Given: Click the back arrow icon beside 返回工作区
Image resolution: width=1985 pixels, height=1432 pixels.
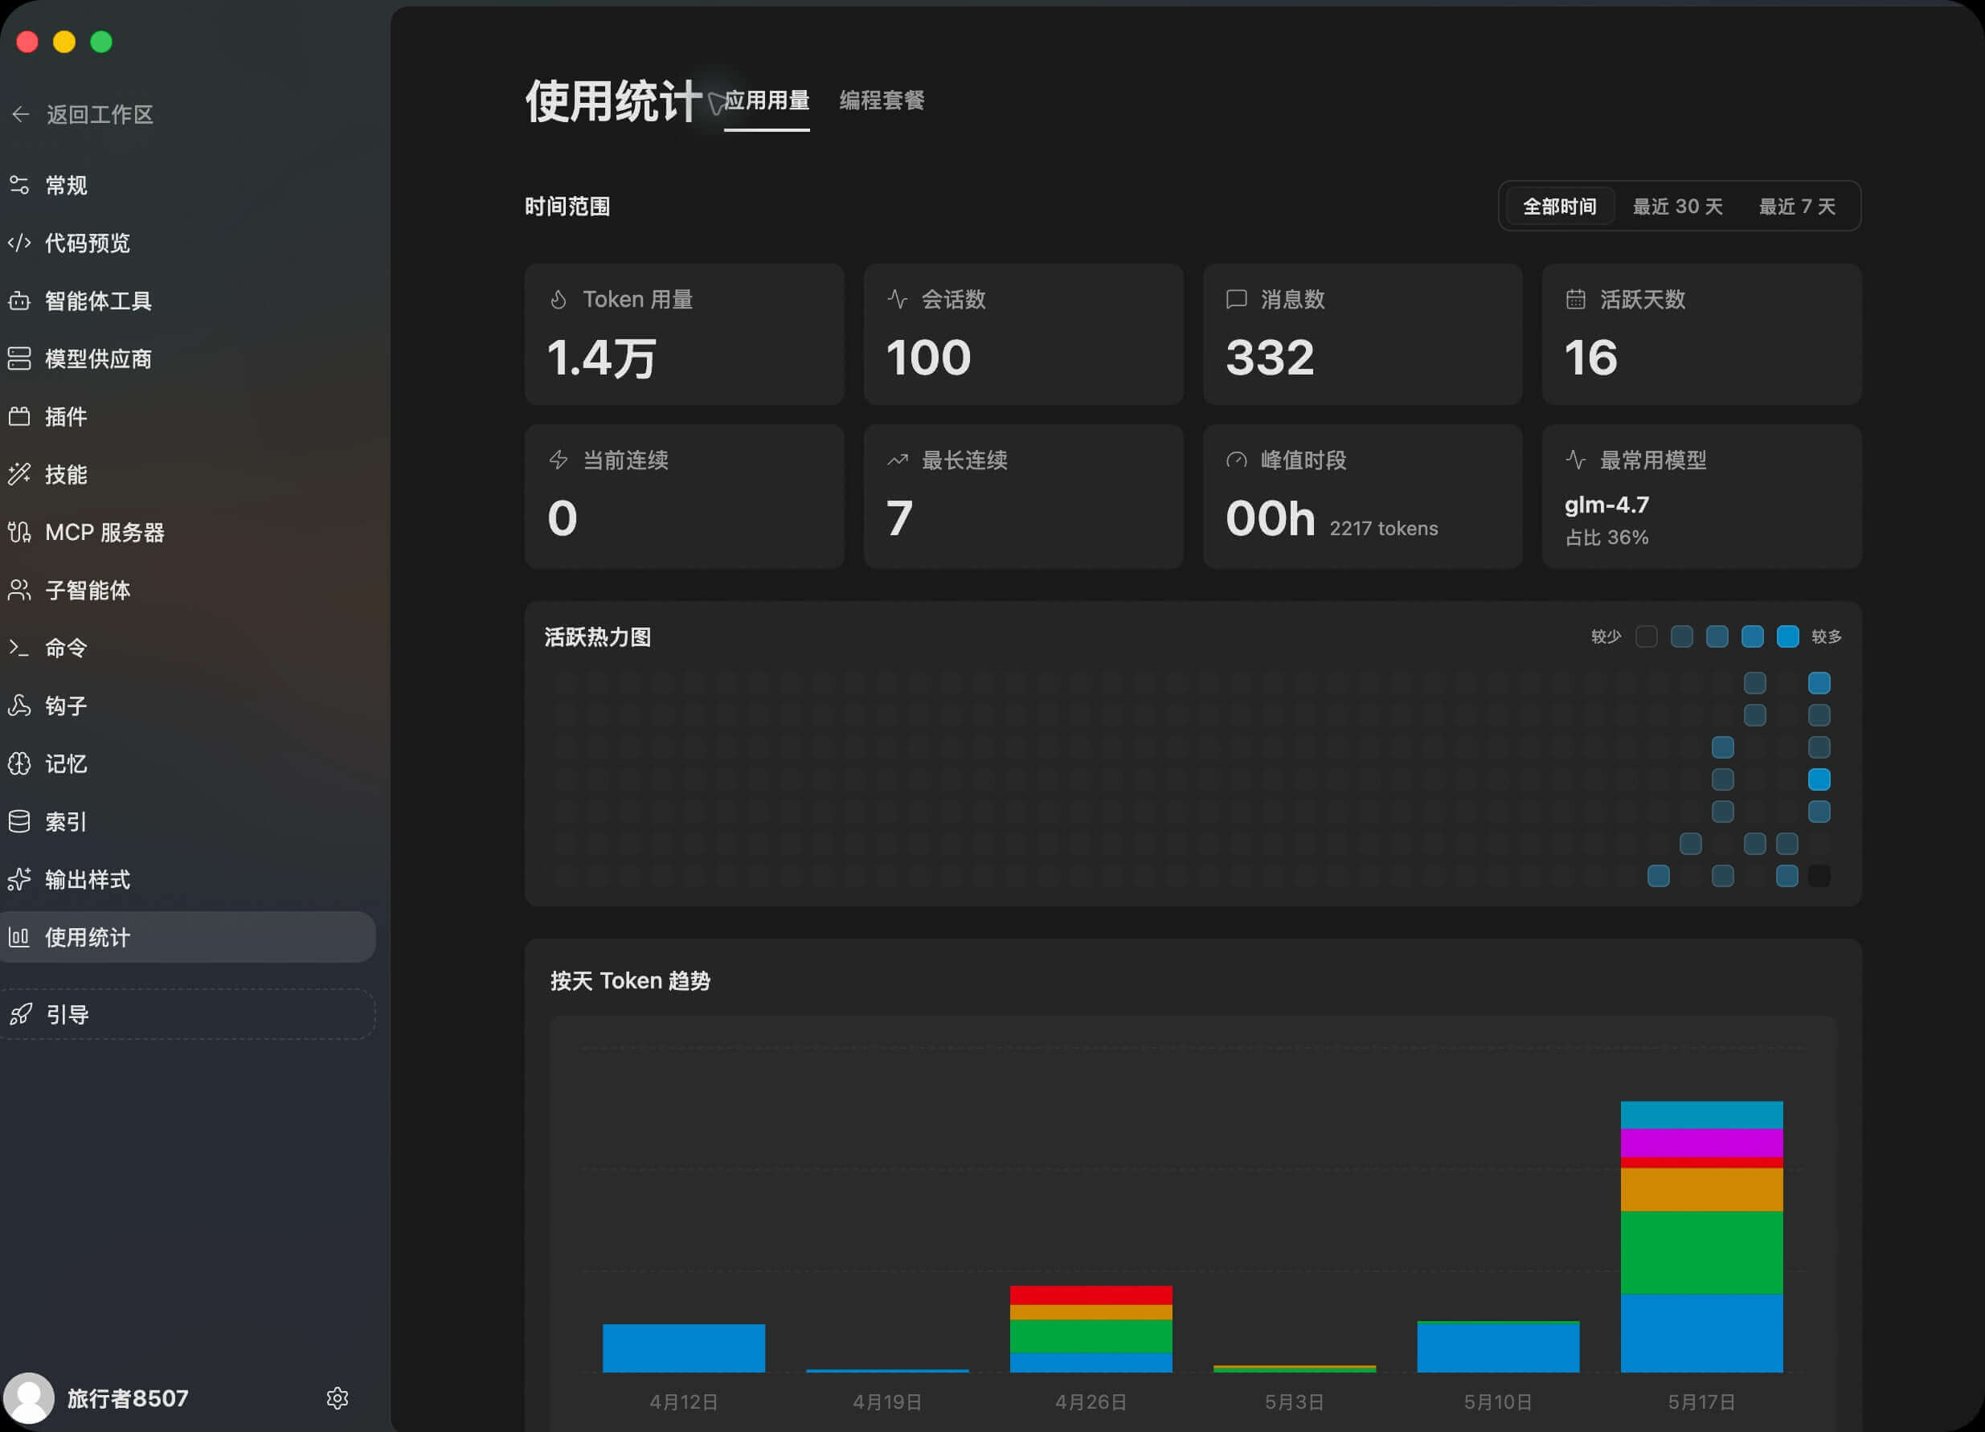Looking at the screenshot, I should 21,114.
